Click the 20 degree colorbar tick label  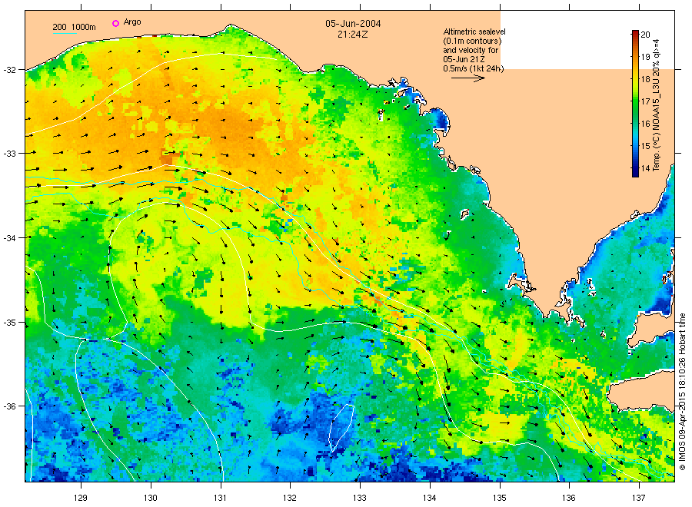point(645,35)
